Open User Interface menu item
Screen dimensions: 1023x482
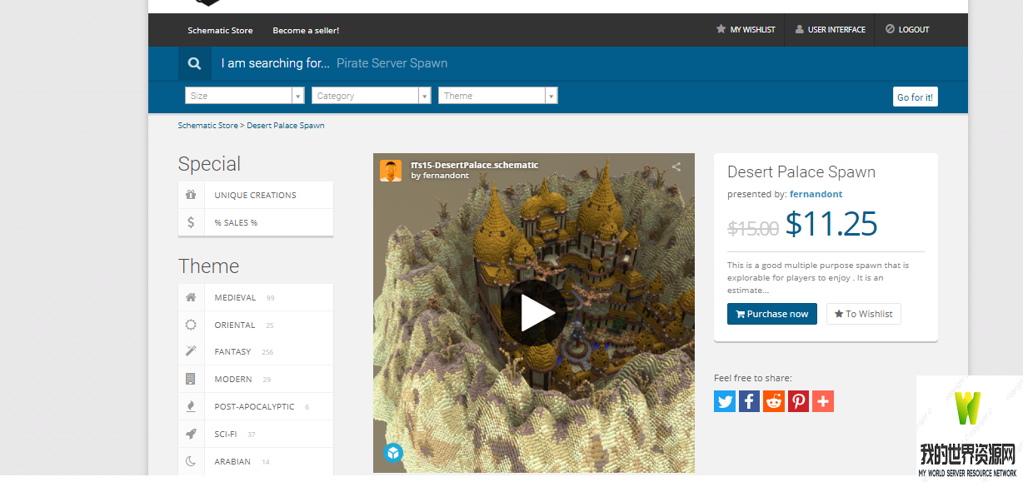830,29
